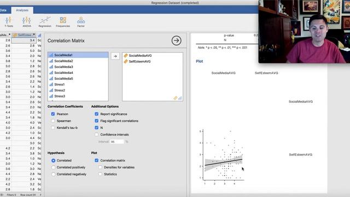The height and width of the screenshot is (197, 350).
Task: Select SocialMedia4 in the variable list
Action: pyautogui.click(x=78, y=73)
